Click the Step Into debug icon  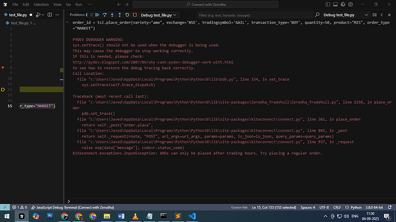pyautogui.click(x=112, y=15)
